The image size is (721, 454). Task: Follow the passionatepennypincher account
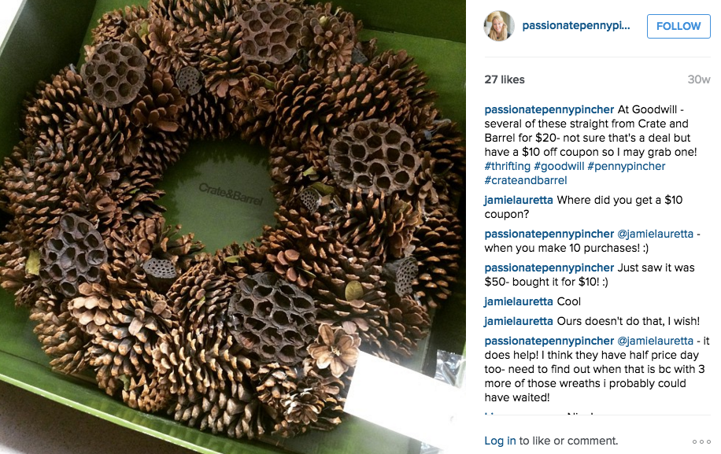click(678, 26)
